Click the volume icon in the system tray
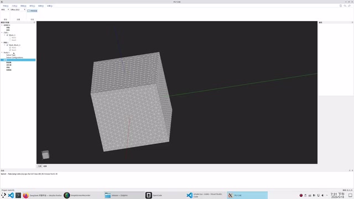Screen dimensions: 354x199 tap(322, 195)
